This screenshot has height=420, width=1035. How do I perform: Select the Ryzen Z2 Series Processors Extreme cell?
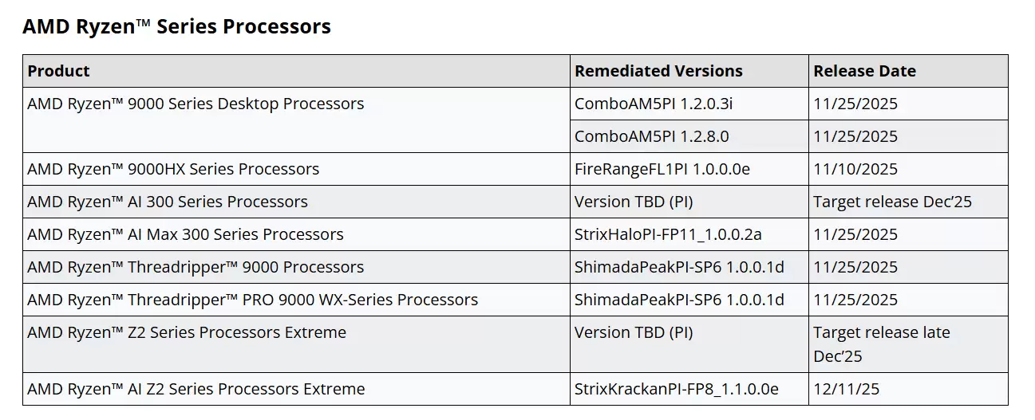coord(187,332)
